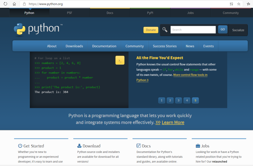The height and width of the screenshot is (166, 253).
Task: Open the Community top tab
Action: 231,13
